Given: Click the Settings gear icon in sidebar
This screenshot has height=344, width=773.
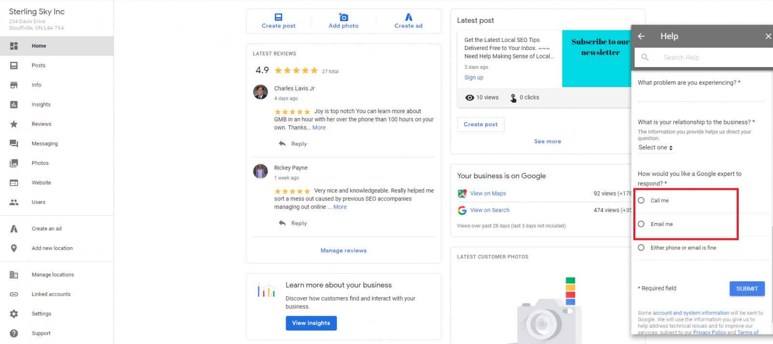Looking at the screenshot, I should tap(14, 314).
